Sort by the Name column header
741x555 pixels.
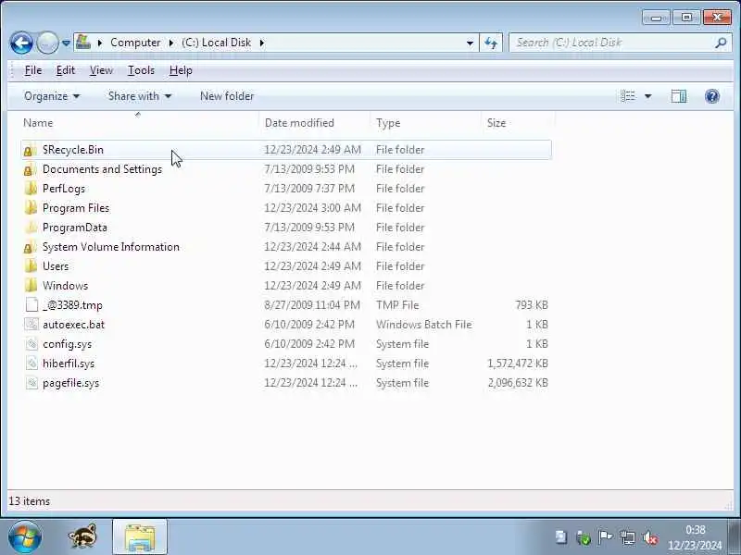click(x=140, y=123)
